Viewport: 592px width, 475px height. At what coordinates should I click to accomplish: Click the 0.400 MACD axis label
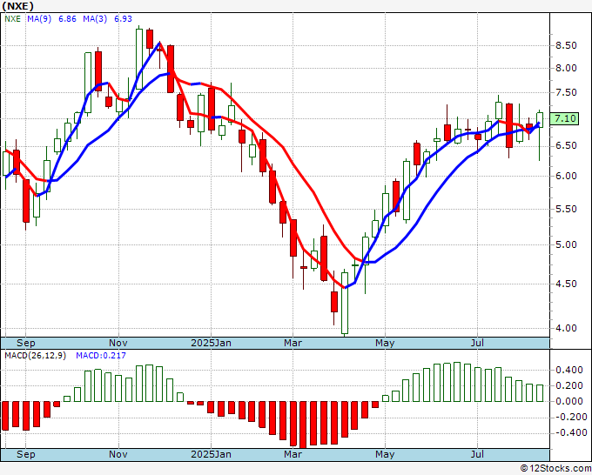[x=569, y=370]
